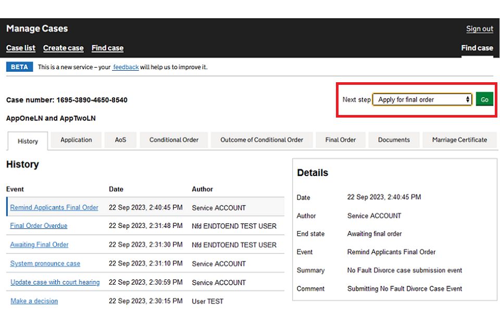Open the Remind Applicants Final Order event
Image resolution: width=500 pixels, height=333 pixels.
click(x=54, y=208)
